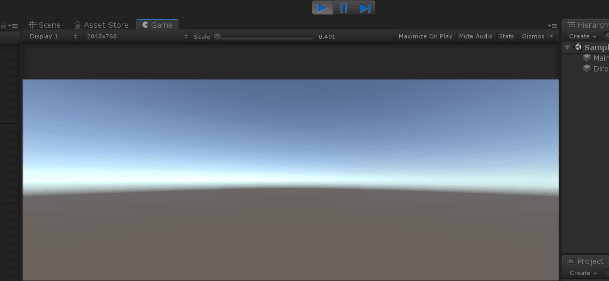This screenshot has width=609, height=281.
Task: Click the Pause button
Action: 344,8
